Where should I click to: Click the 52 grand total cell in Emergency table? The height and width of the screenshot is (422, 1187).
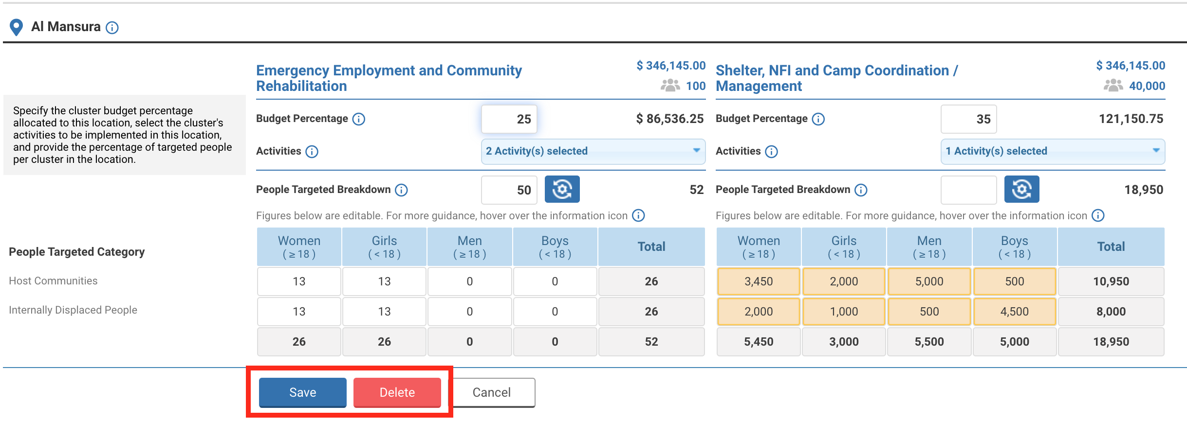point(651,342)
